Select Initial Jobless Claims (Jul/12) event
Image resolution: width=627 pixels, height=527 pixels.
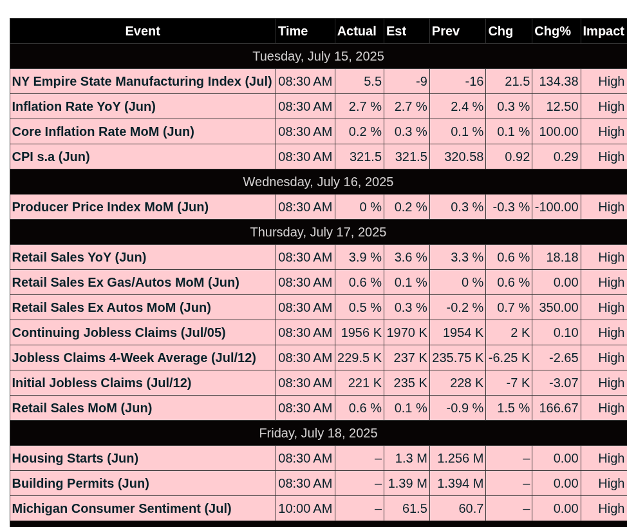pos(102,383)
